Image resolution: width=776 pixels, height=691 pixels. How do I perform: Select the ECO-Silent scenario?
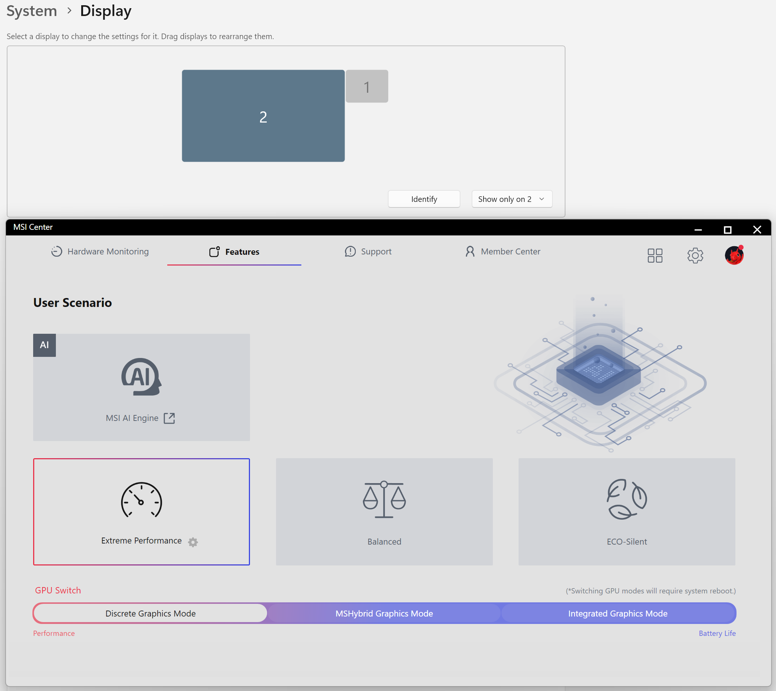coord(627,512)
